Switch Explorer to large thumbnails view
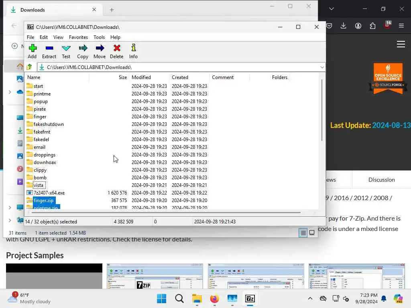 312,233
